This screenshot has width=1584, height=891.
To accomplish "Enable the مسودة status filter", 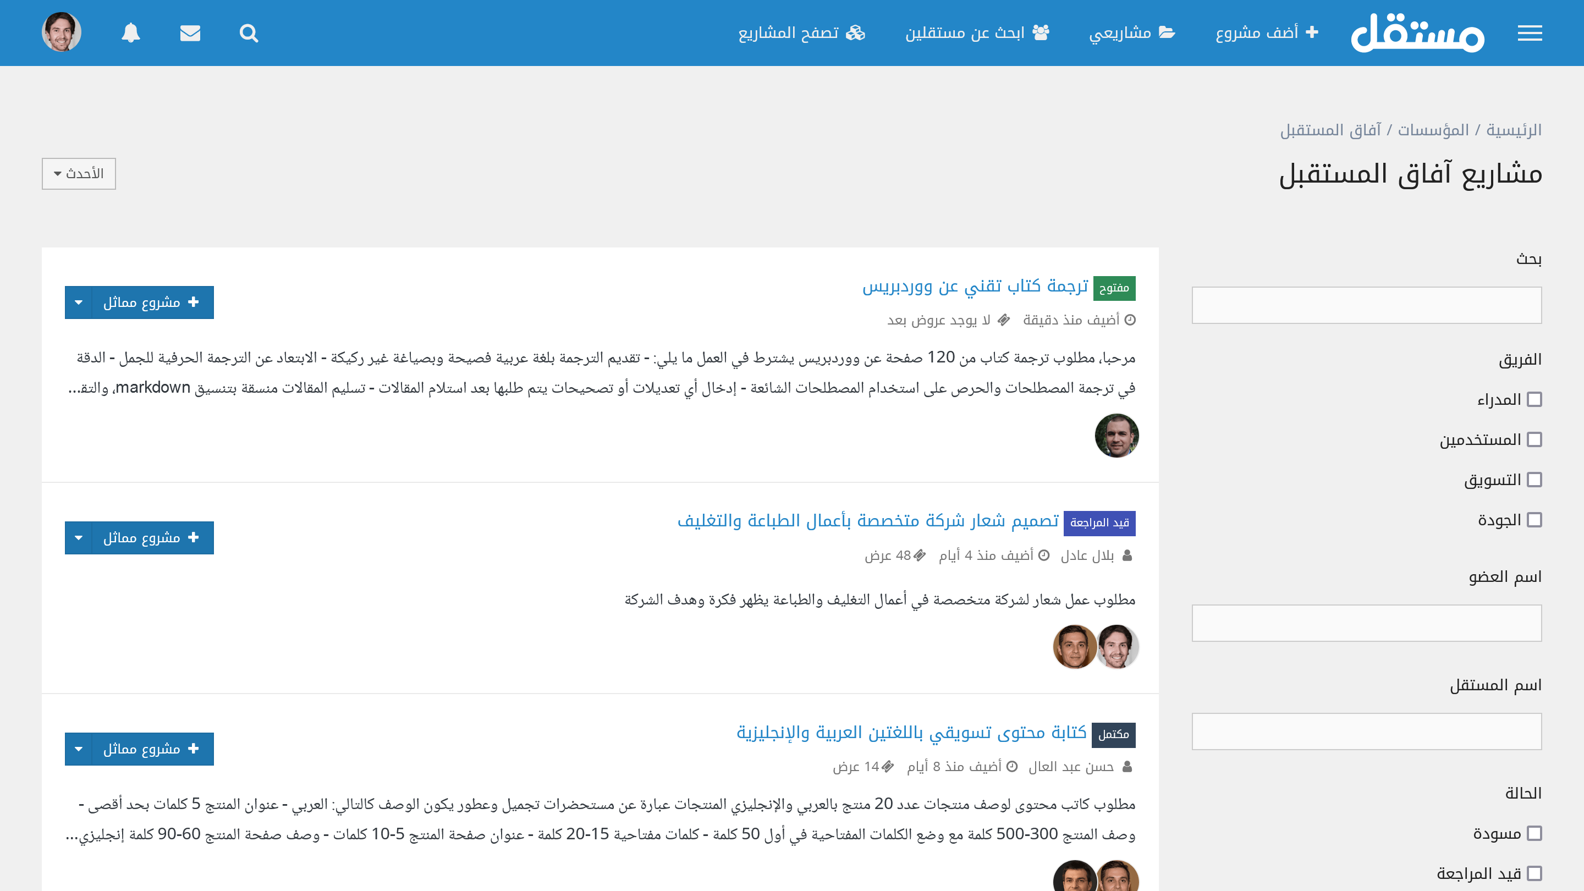I will 1534,833.
